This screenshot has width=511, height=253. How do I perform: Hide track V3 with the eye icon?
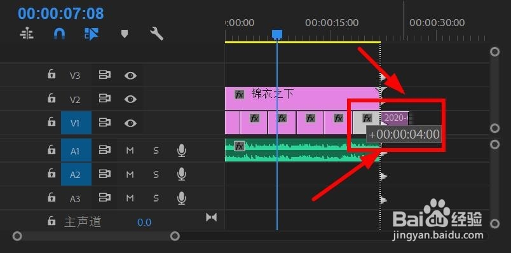130,76
